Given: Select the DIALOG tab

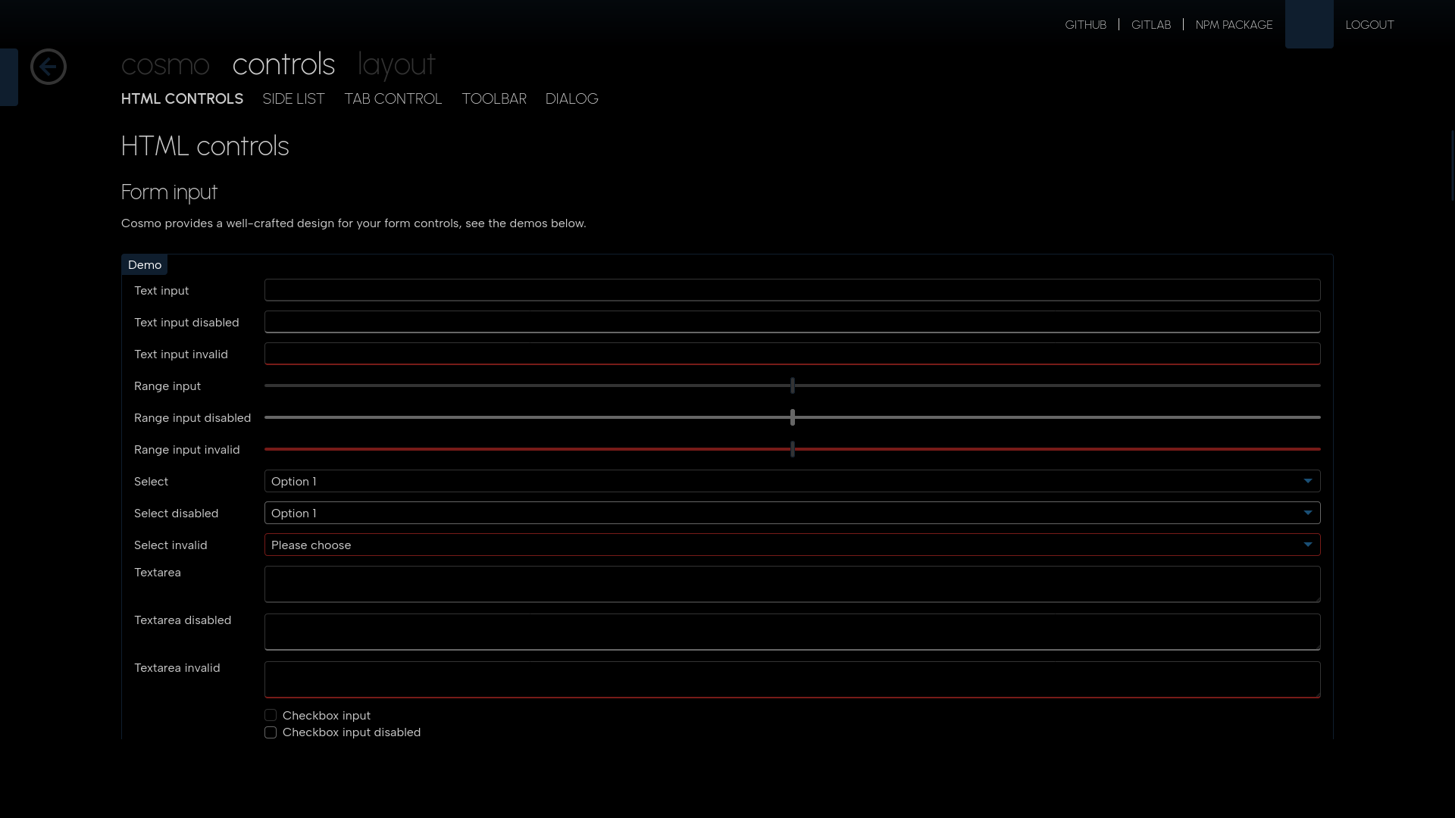Looking at the screenshot, I should point(571,99).
